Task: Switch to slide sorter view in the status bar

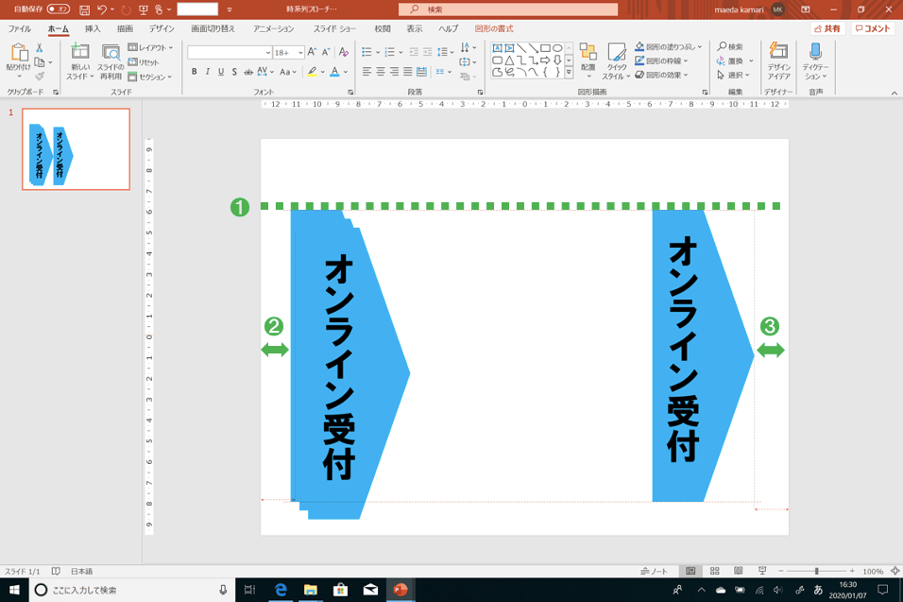Action: coord(715,571)
